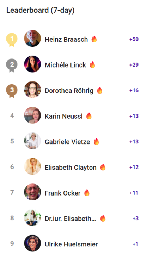Open Heinz Braasch's profile photo
This screenshot has width=141, height=255.
pyautogui.click(x=32, y=38)
